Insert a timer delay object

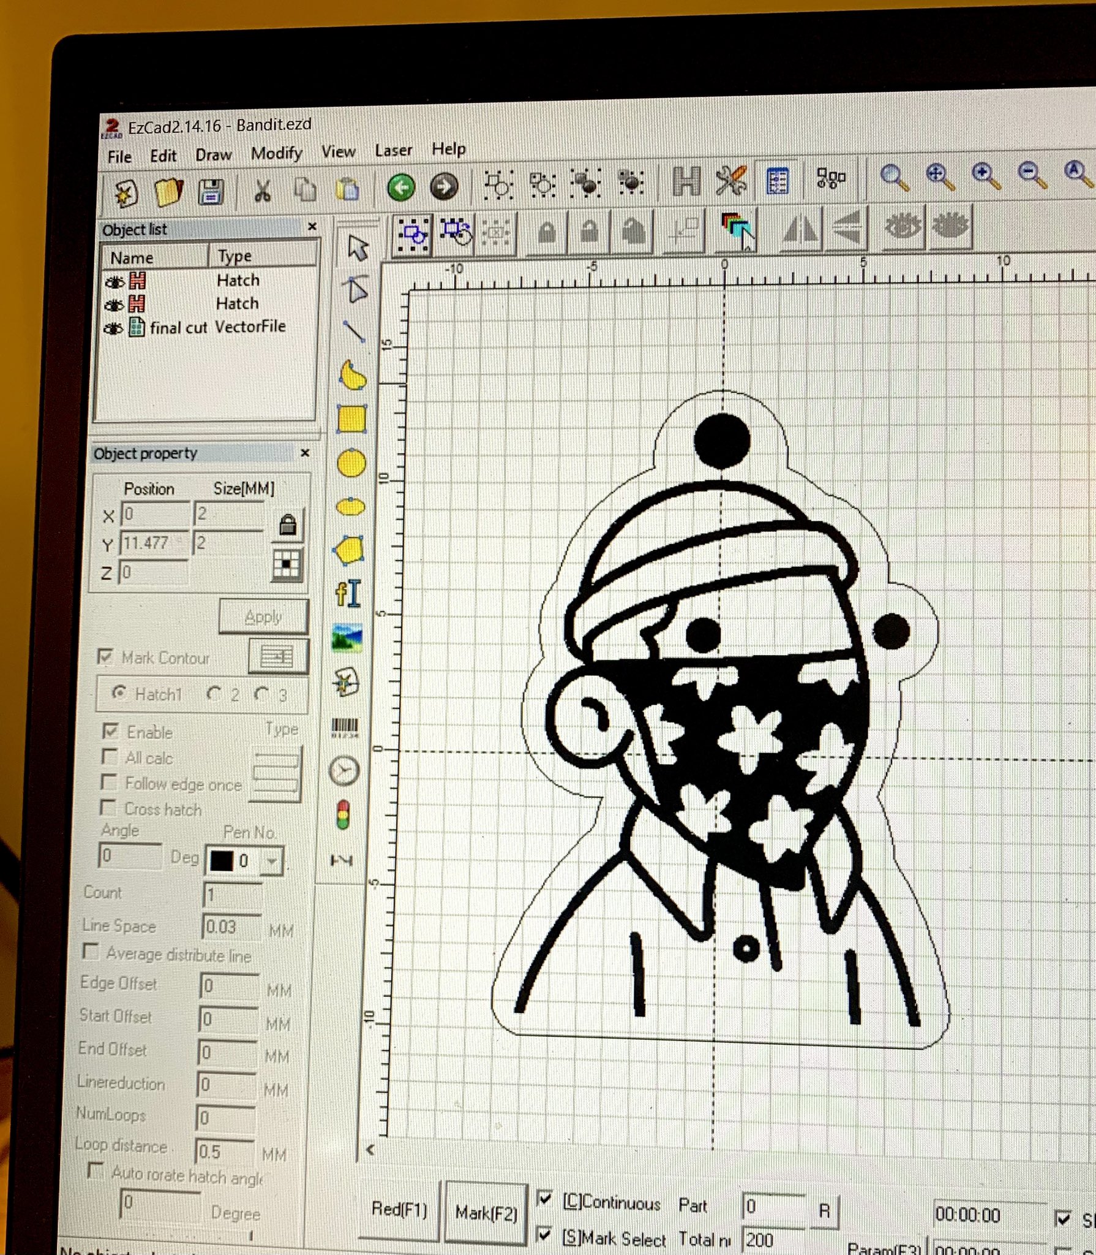click(x=344, y=771)
